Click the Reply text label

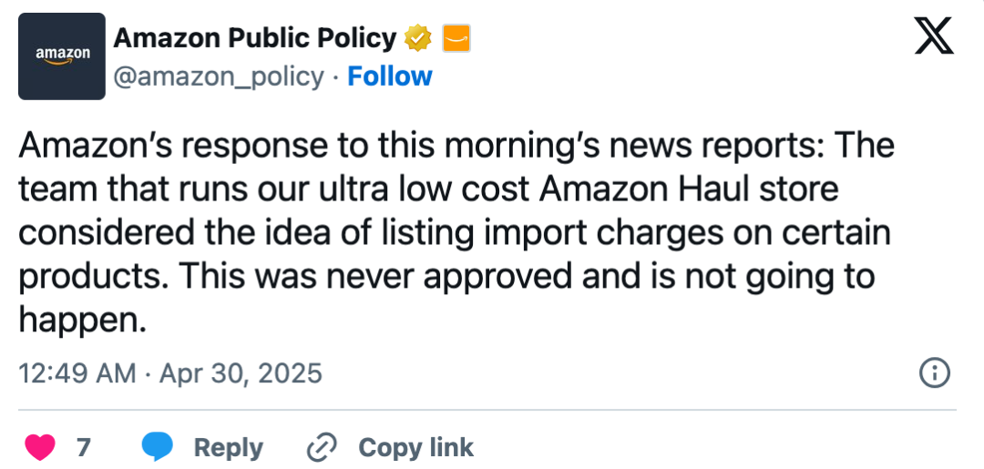pos(229,448)
